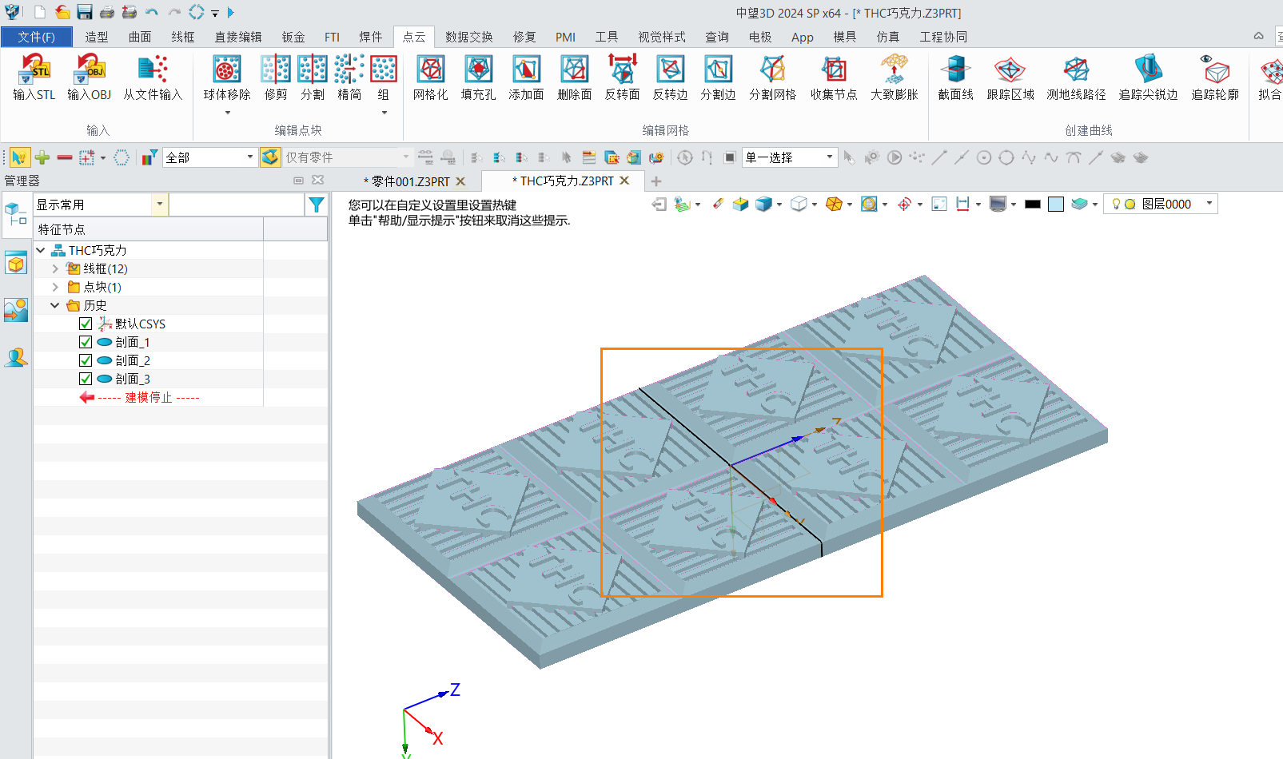Click the 输入STL import icon

(x=34, y=77)
